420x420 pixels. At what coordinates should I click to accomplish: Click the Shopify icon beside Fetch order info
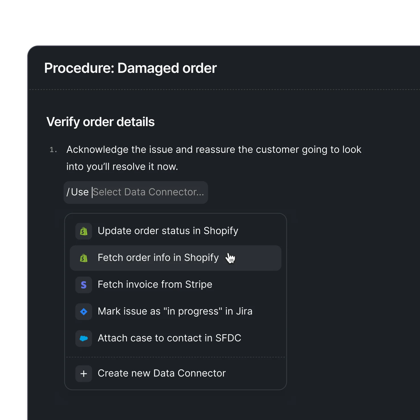point(84,258)
